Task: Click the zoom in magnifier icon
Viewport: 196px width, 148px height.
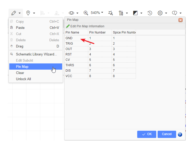Action: (86, 13)
